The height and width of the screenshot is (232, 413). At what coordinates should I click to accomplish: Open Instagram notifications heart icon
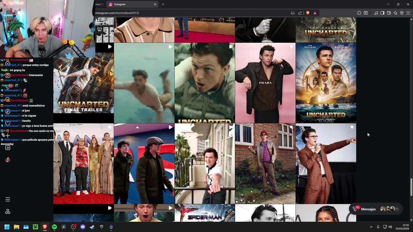(8, 123)
